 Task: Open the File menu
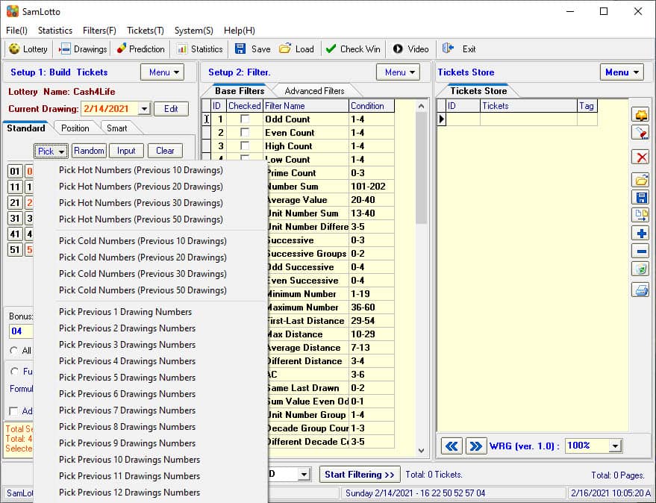[16, 31]
